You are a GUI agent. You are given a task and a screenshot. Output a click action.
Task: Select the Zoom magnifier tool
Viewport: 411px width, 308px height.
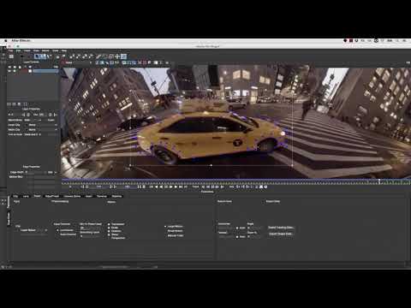(x=63, y=56)
